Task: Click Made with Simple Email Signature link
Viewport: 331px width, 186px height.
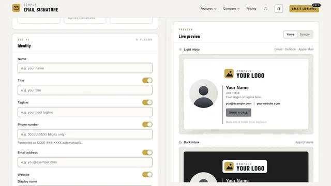Action: click(x=246, y=122)
